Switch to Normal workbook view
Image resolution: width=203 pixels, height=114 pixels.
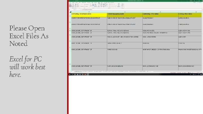70,5
